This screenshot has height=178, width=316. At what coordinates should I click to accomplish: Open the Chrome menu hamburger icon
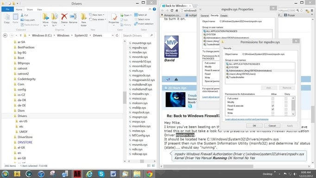(x=312, y=11)
